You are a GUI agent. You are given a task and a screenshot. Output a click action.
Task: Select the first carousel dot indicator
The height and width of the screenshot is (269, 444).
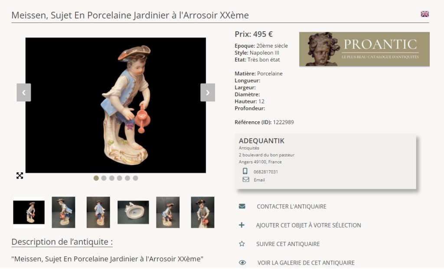tap(96, 178)
